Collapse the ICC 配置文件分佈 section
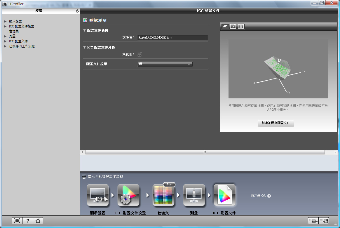The height and width of the screenshot is (228, 340). (x=85, y=47)
